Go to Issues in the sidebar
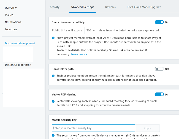Viewport: 179px width, 139px height. coord(9,15)
